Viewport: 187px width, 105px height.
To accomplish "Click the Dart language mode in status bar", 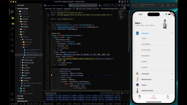I will tap(70, 104).
